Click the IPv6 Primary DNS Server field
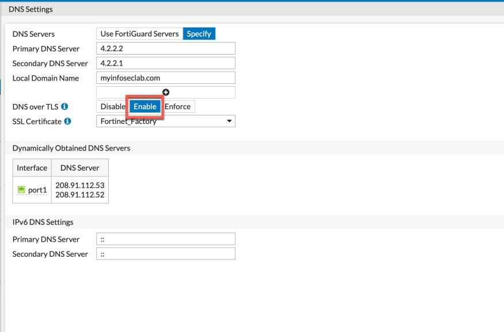 click(x=166, y=239)
